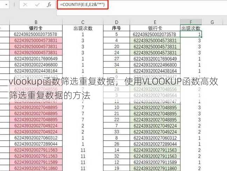The width and height of the screenshot is (227, 171).
Task: Click column B pink cell 622439320027911589
Action: point(36,162)
